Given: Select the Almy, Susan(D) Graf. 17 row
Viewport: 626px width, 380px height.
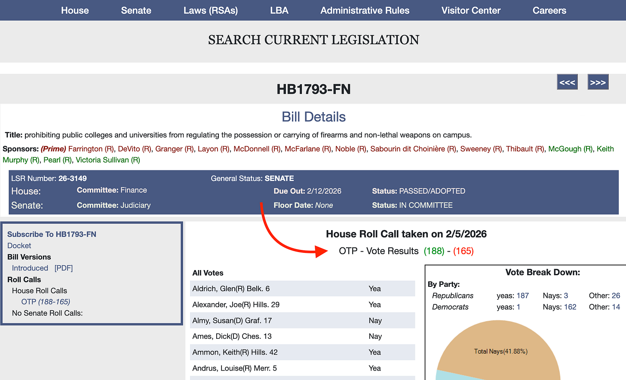Looking at the screenshot, I should [302, 320].
